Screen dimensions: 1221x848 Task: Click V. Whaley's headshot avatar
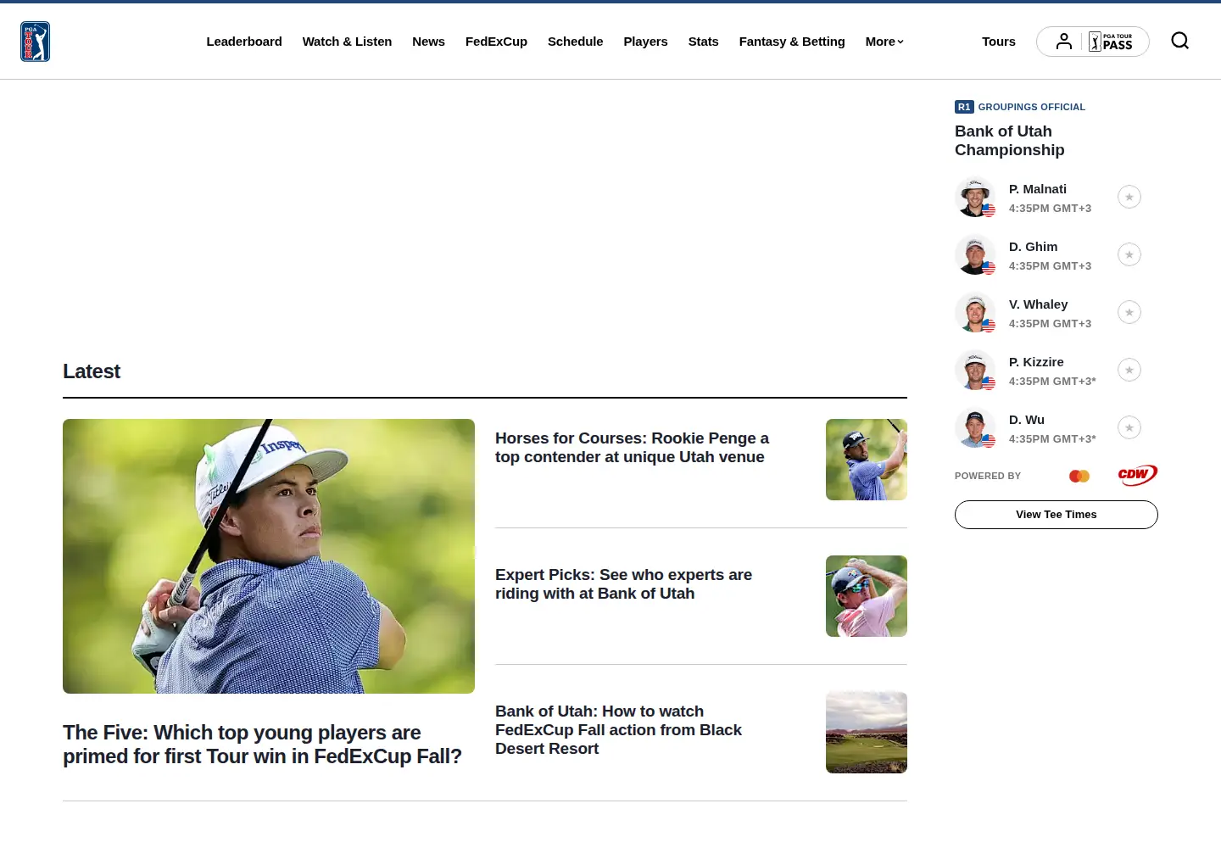tap(975, 312)
